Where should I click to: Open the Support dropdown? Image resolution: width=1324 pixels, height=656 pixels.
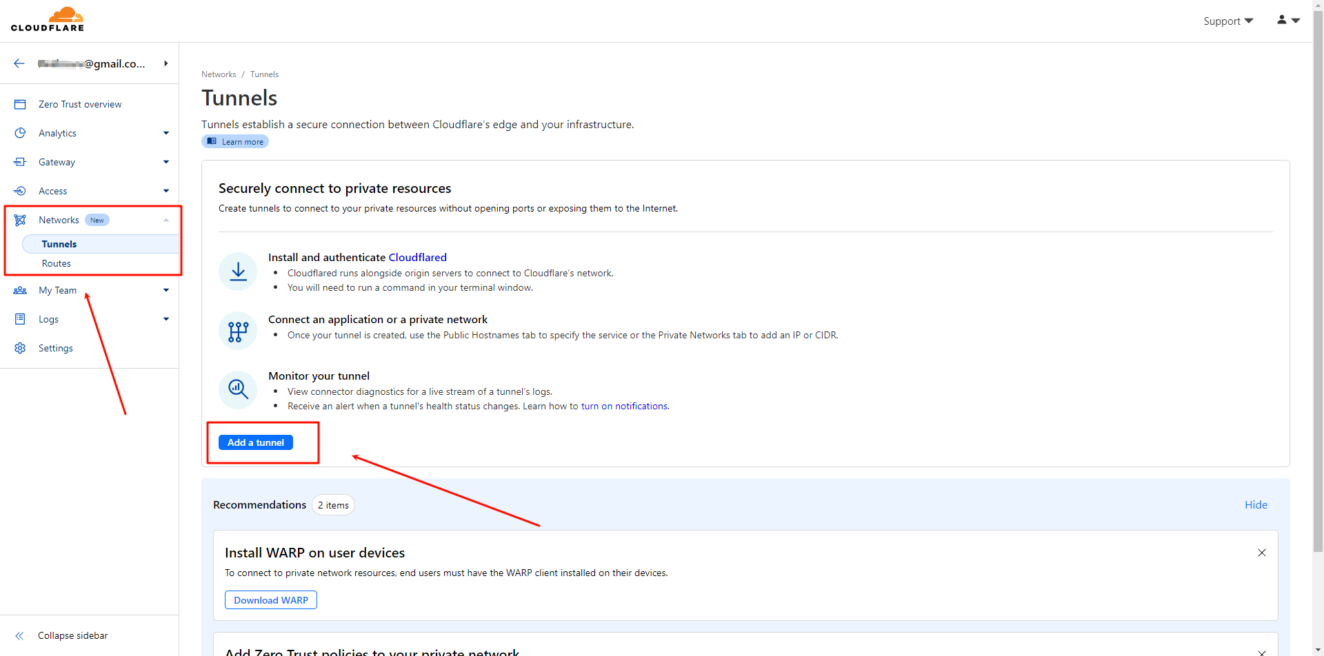pyautogui.click(x=1227, y=21)
